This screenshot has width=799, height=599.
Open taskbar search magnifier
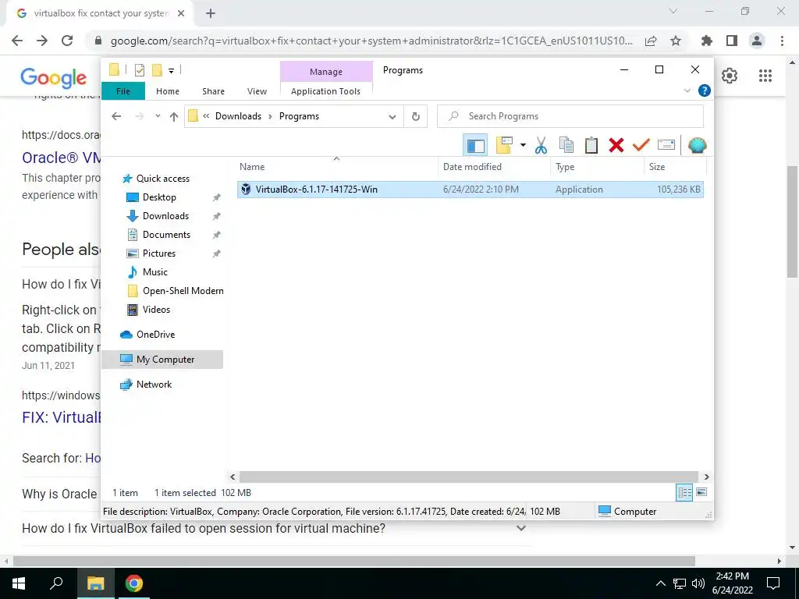[x=56, y=583]
